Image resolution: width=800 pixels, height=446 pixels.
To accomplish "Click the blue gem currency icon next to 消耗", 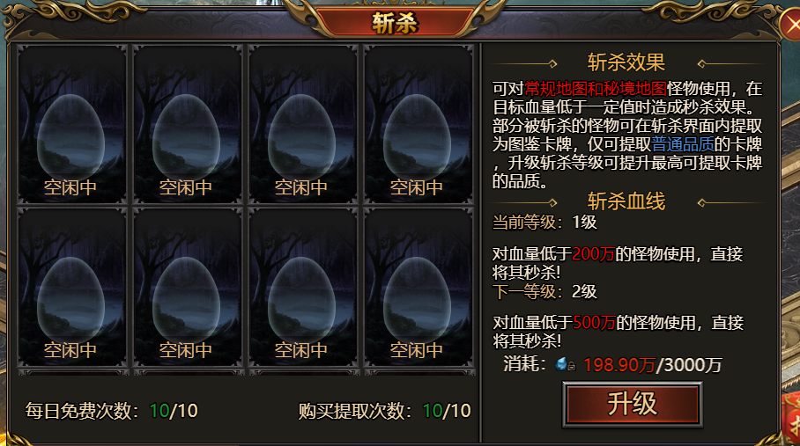I will pos(565,364).
